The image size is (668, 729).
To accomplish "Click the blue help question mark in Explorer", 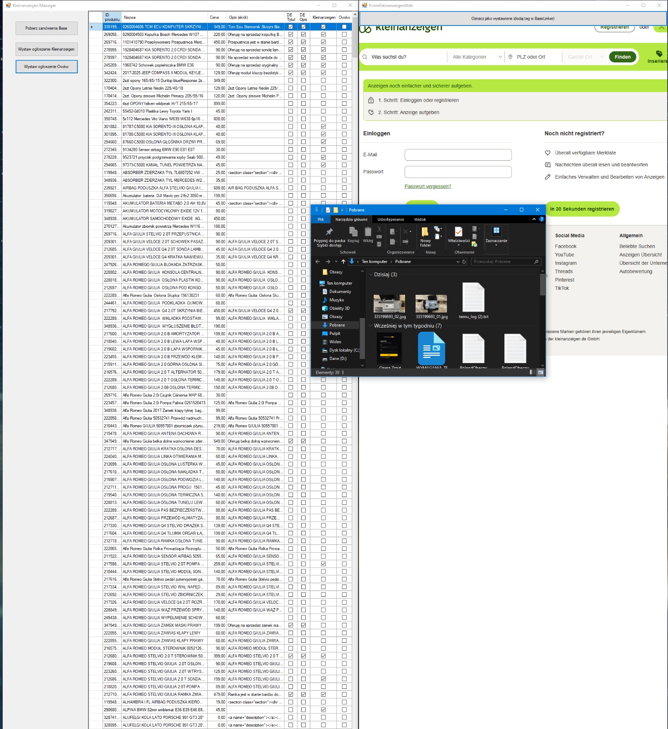I will click(542, 219).
